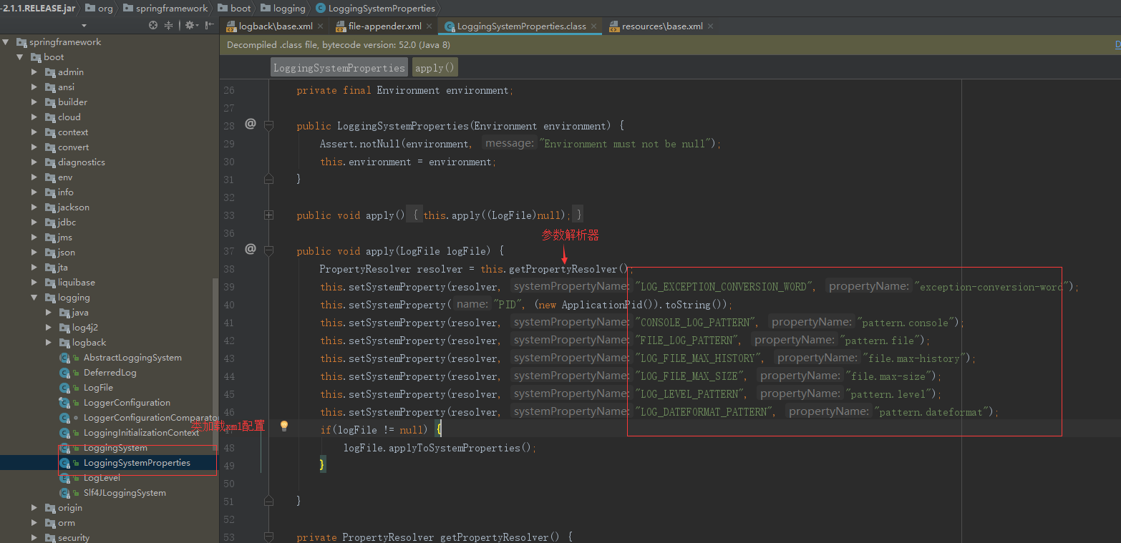Click the intention light bulb at line 47
The image size is (1121, 543).
(x=283, y=426)
